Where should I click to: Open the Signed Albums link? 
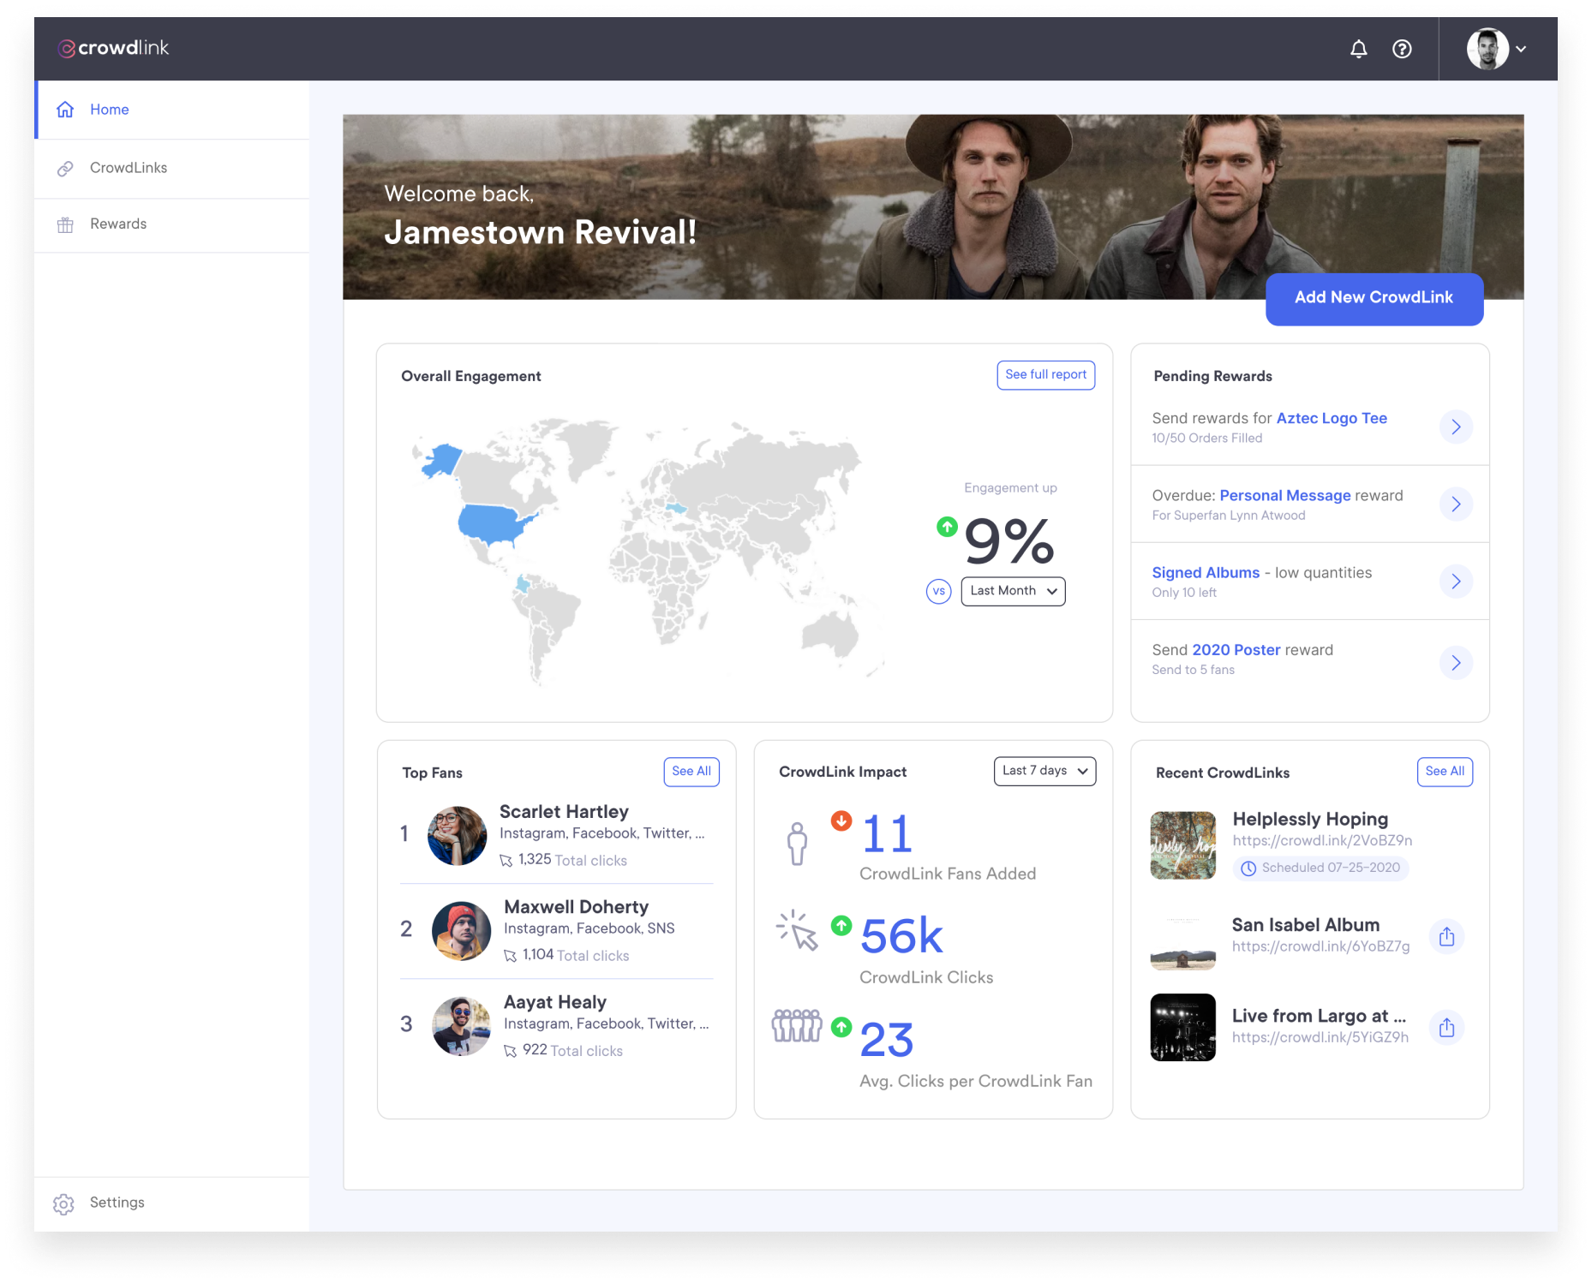tap(1206, 572)
